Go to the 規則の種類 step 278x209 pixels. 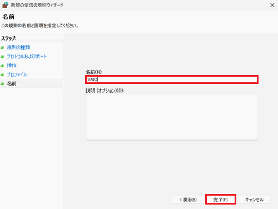pos(18,47)
